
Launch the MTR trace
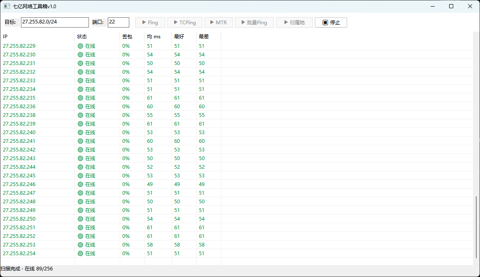(219, 22)
